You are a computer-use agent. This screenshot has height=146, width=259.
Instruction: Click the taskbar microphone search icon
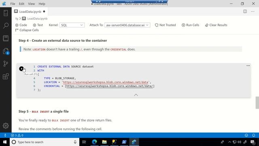[75, 142]
